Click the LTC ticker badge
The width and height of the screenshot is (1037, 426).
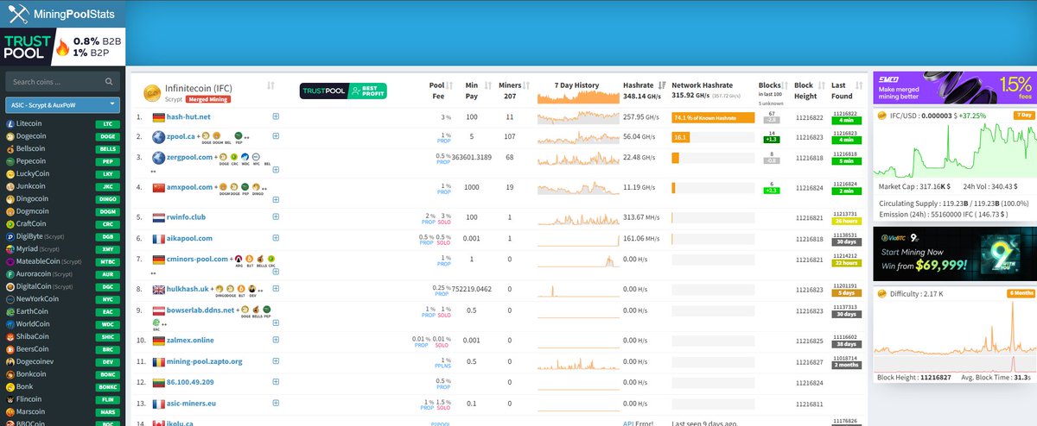[x=107, y=123]
